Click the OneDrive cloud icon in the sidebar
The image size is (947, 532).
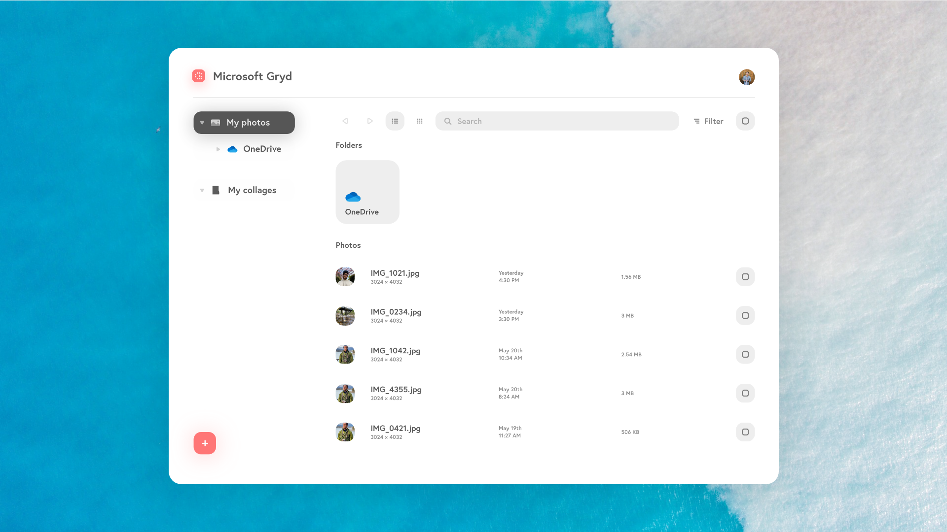(232, 149)
